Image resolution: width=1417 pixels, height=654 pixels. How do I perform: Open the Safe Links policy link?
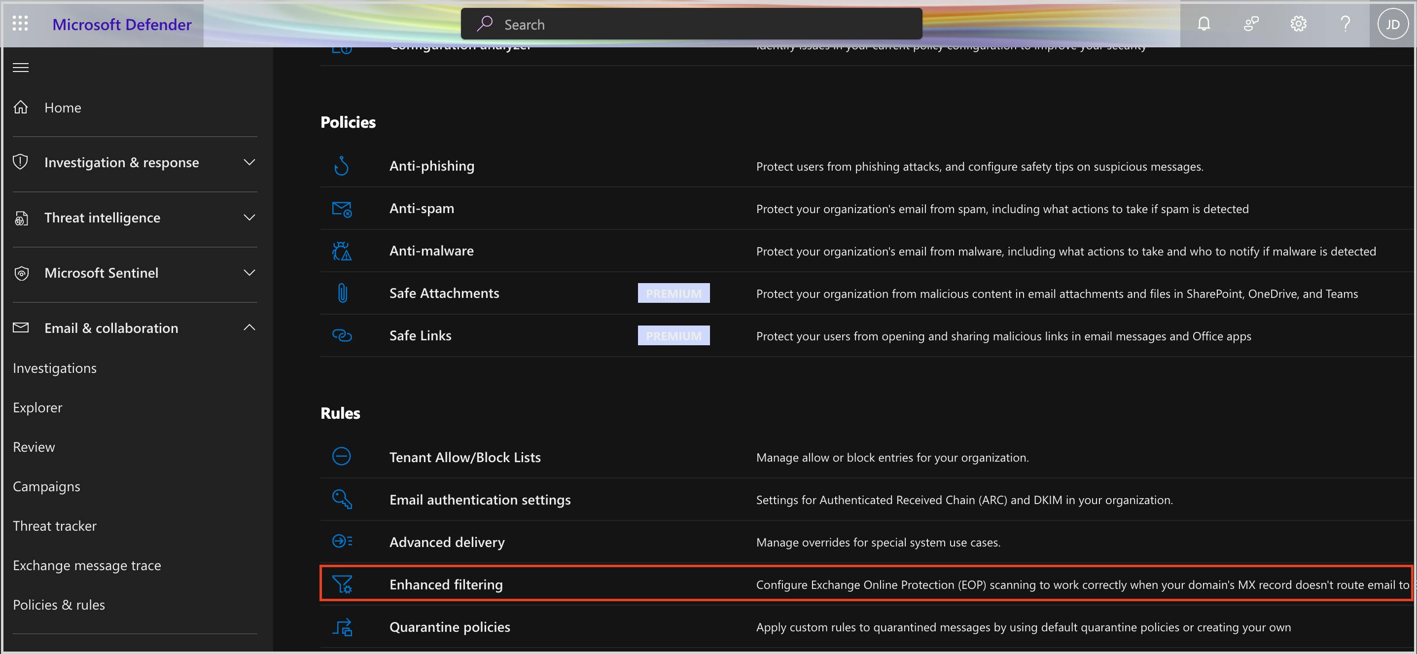click(x=420, y=335)
